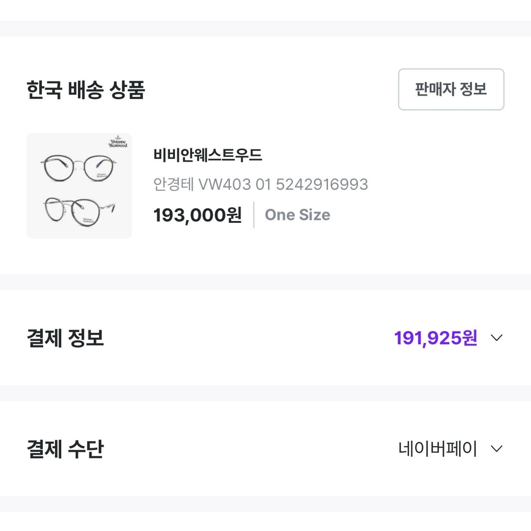
Task: Collapse the payment method section chevron
Action: point(495,448)
